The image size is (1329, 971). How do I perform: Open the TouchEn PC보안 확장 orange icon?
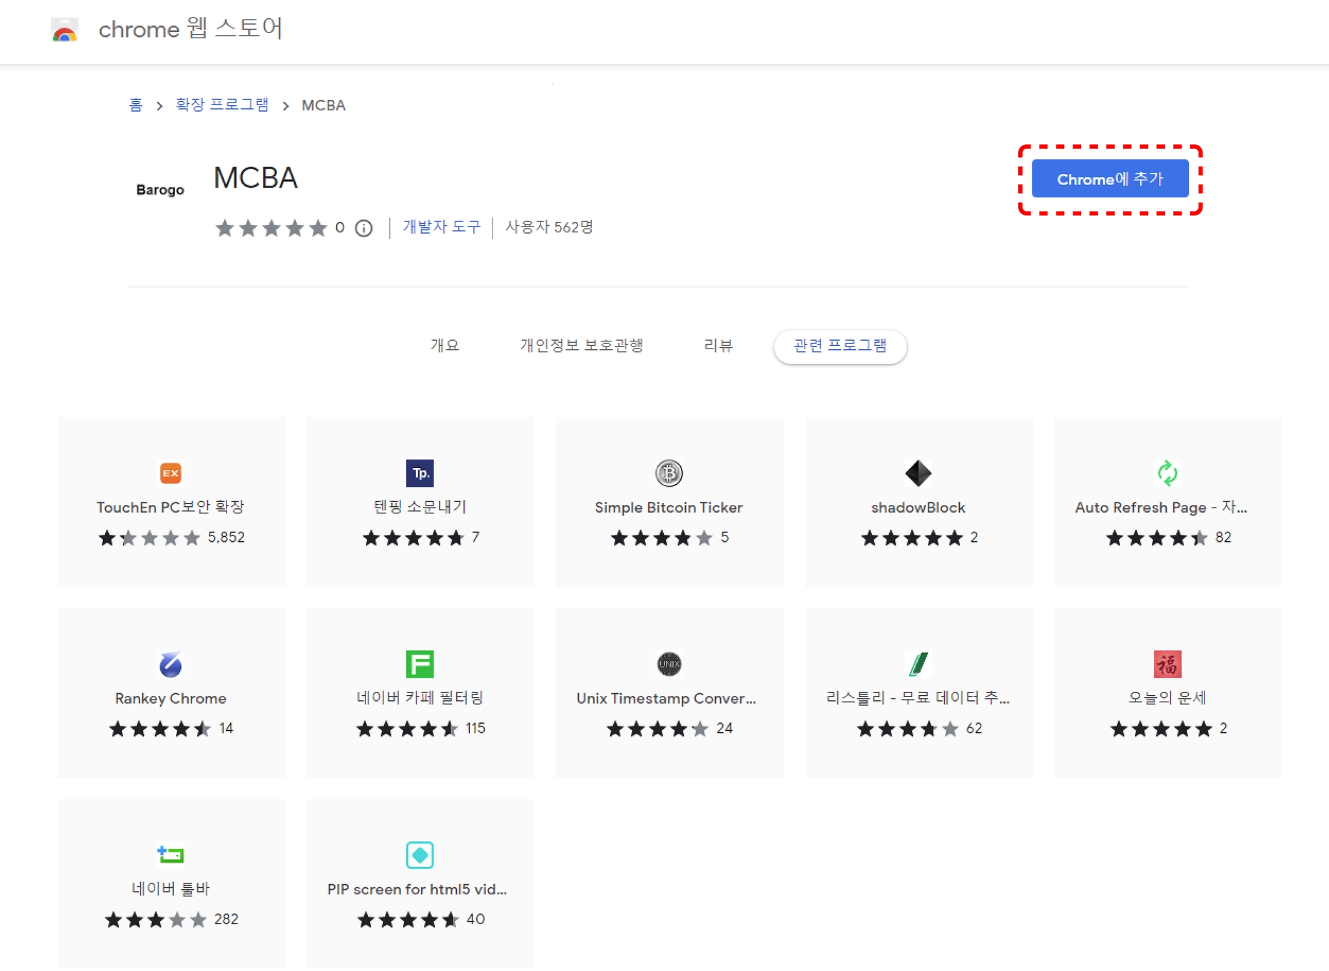171,473
